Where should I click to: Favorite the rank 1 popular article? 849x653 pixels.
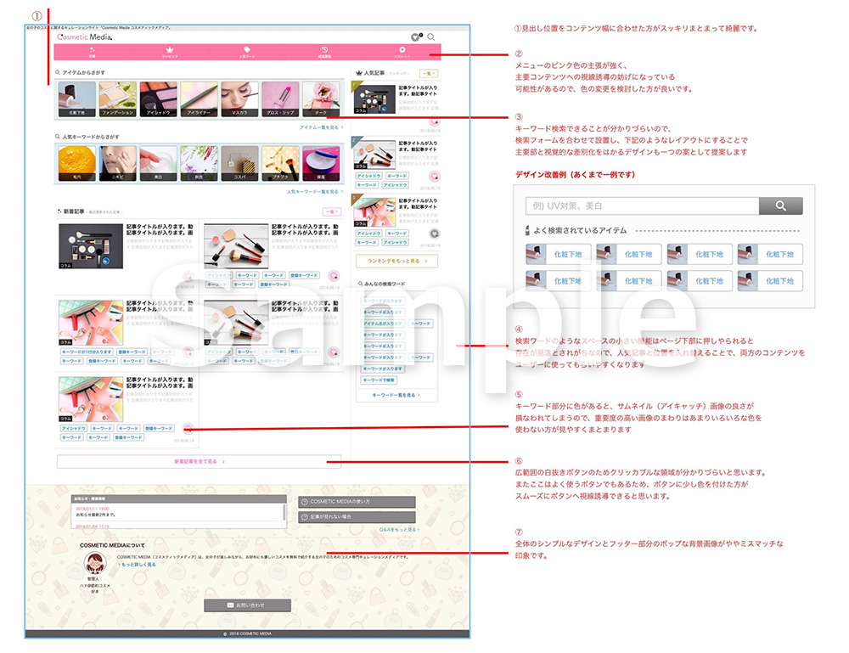coord(434,121)
